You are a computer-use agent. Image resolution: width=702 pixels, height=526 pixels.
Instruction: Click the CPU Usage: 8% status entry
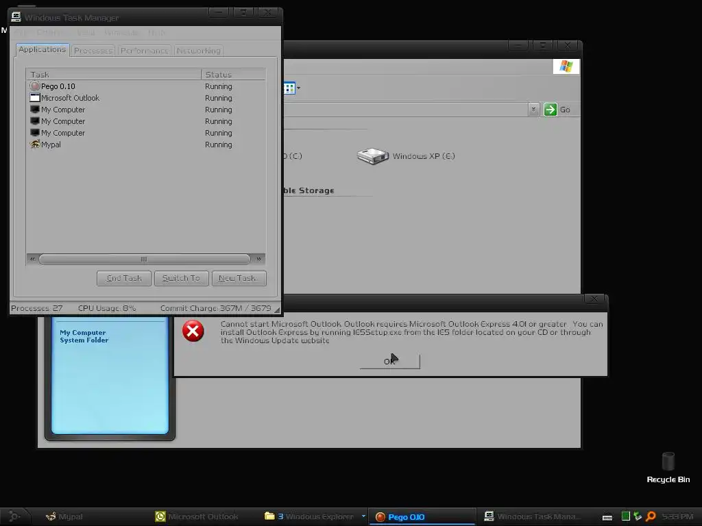(106, 308)
